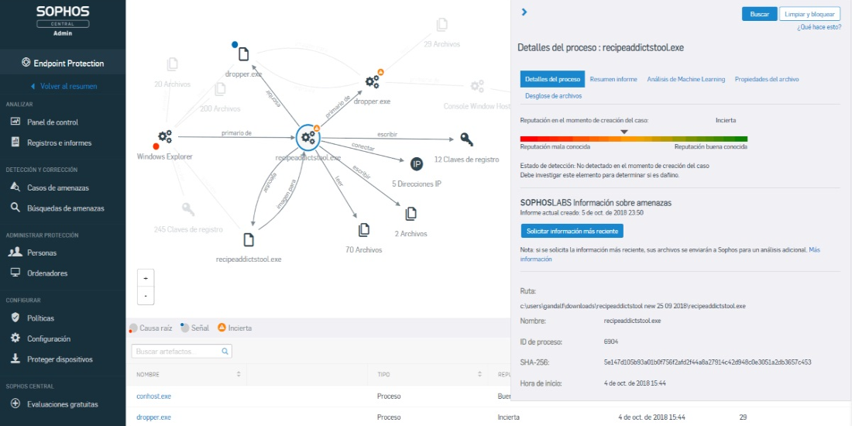Switch to Desglose de archivos tab
The image size is (852, 426).
pyautogui.click(x=553, y=95)
